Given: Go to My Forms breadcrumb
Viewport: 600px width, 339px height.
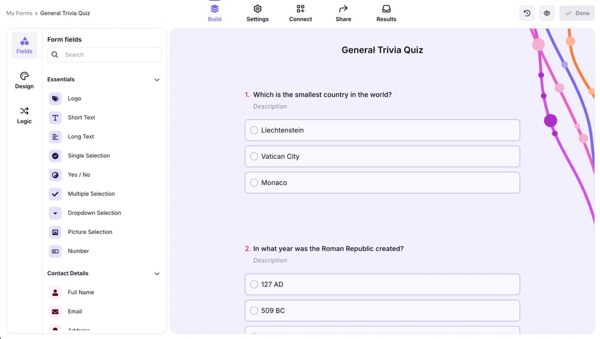Looking at the screenshot, I should click(19, 13).
